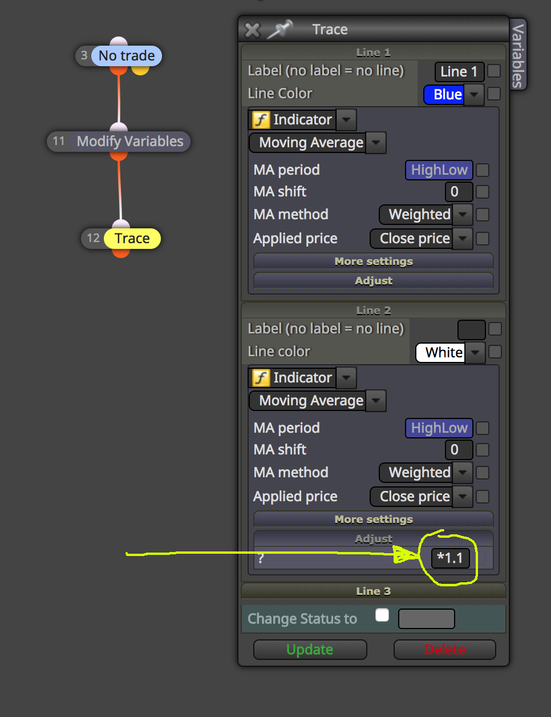Viewport: 551px width, 717px height.
Task: Toggle checkbox next to Blue line color
Action: click(494, 94)
